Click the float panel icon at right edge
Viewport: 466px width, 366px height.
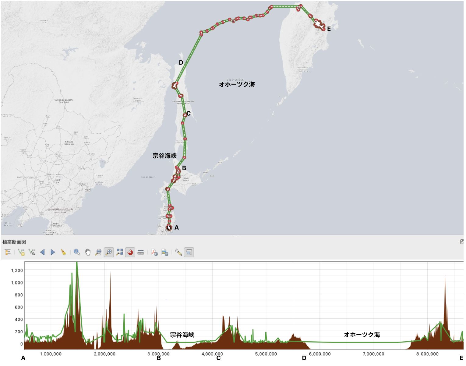click(462, 242)
